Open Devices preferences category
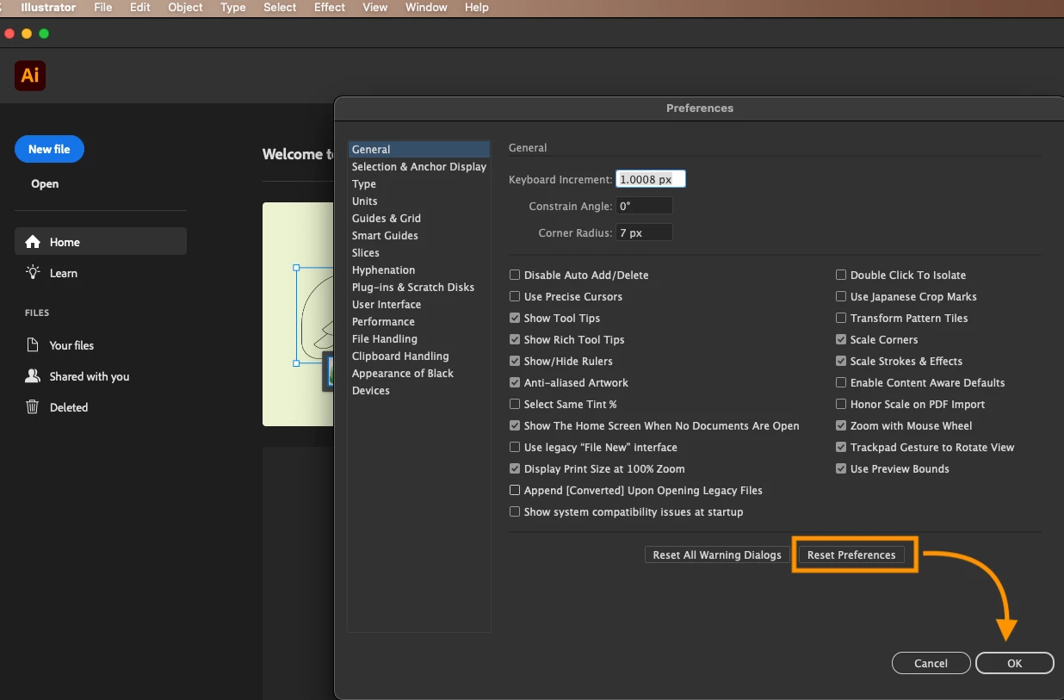 click(418, 391)
